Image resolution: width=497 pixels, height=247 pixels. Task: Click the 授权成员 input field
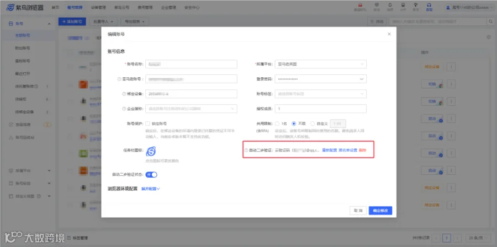tap(320, 109)
